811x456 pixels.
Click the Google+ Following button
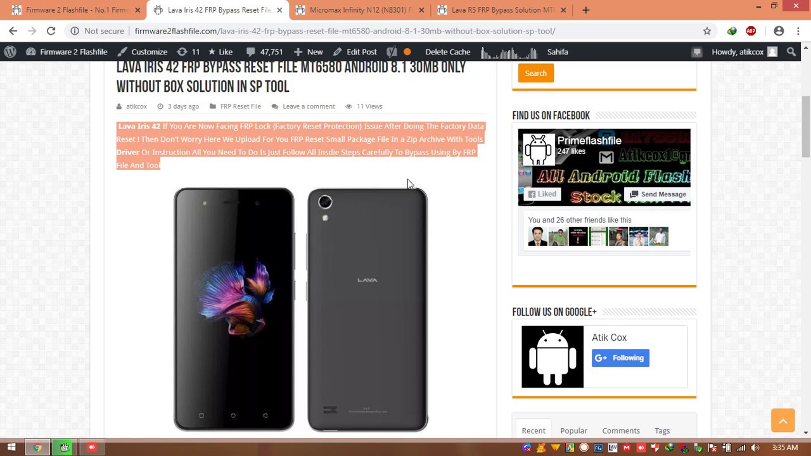(x=620, y=358)
